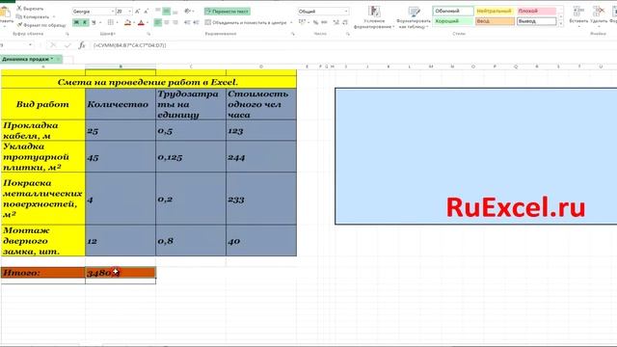Image resolution: width=617 pixels, height=347 pixels.
Task: Align text to vertical middle
Action: click(167, 11)
